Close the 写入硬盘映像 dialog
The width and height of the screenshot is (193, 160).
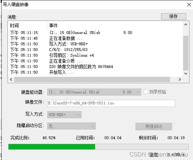pos(189,5)
